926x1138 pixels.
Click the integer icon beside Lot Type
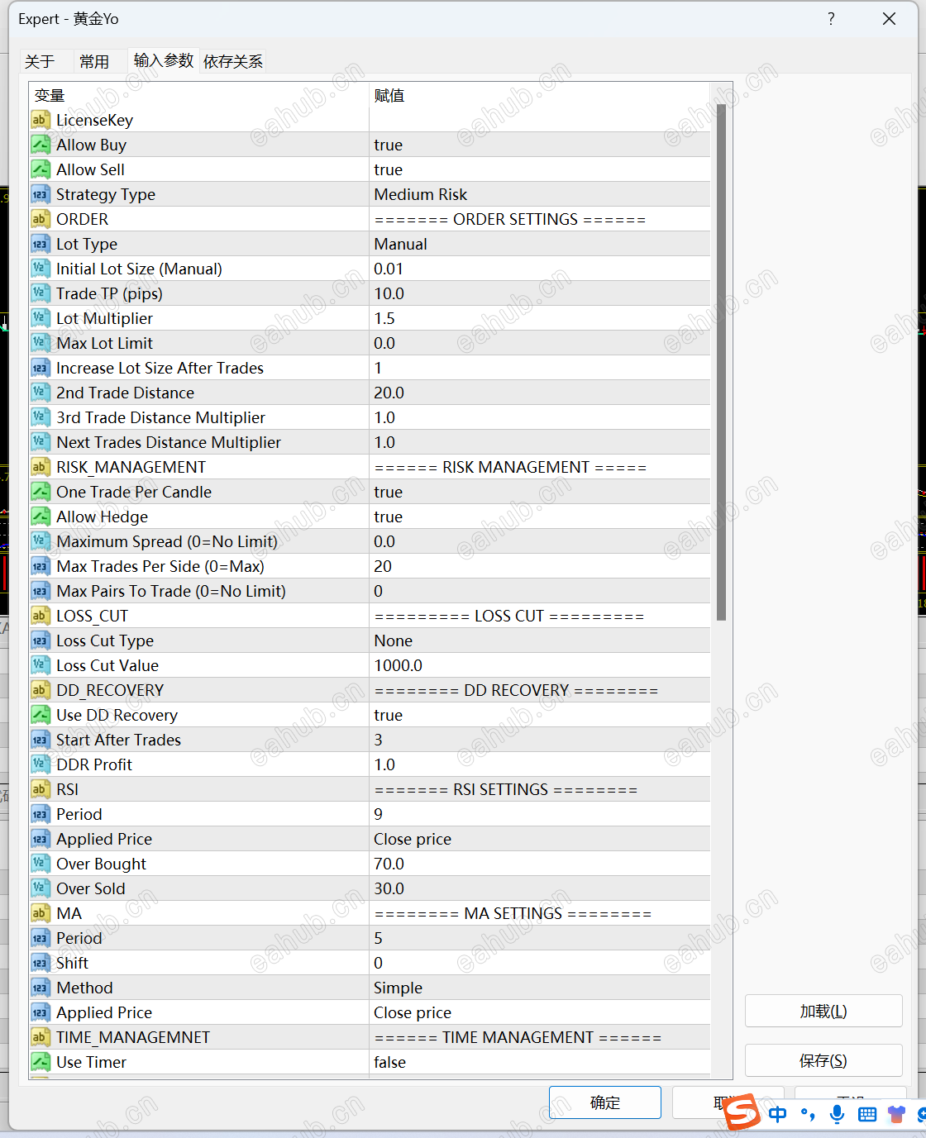[41, 244]
